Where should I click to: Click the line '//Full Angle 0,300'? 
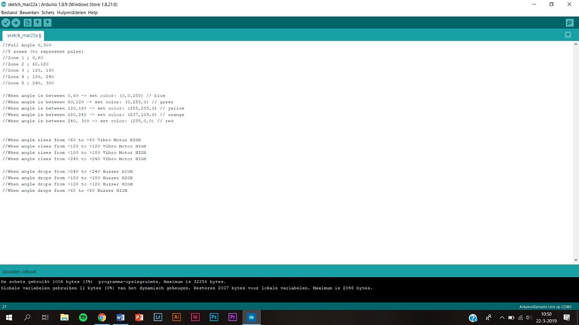(x=27, y=45)
